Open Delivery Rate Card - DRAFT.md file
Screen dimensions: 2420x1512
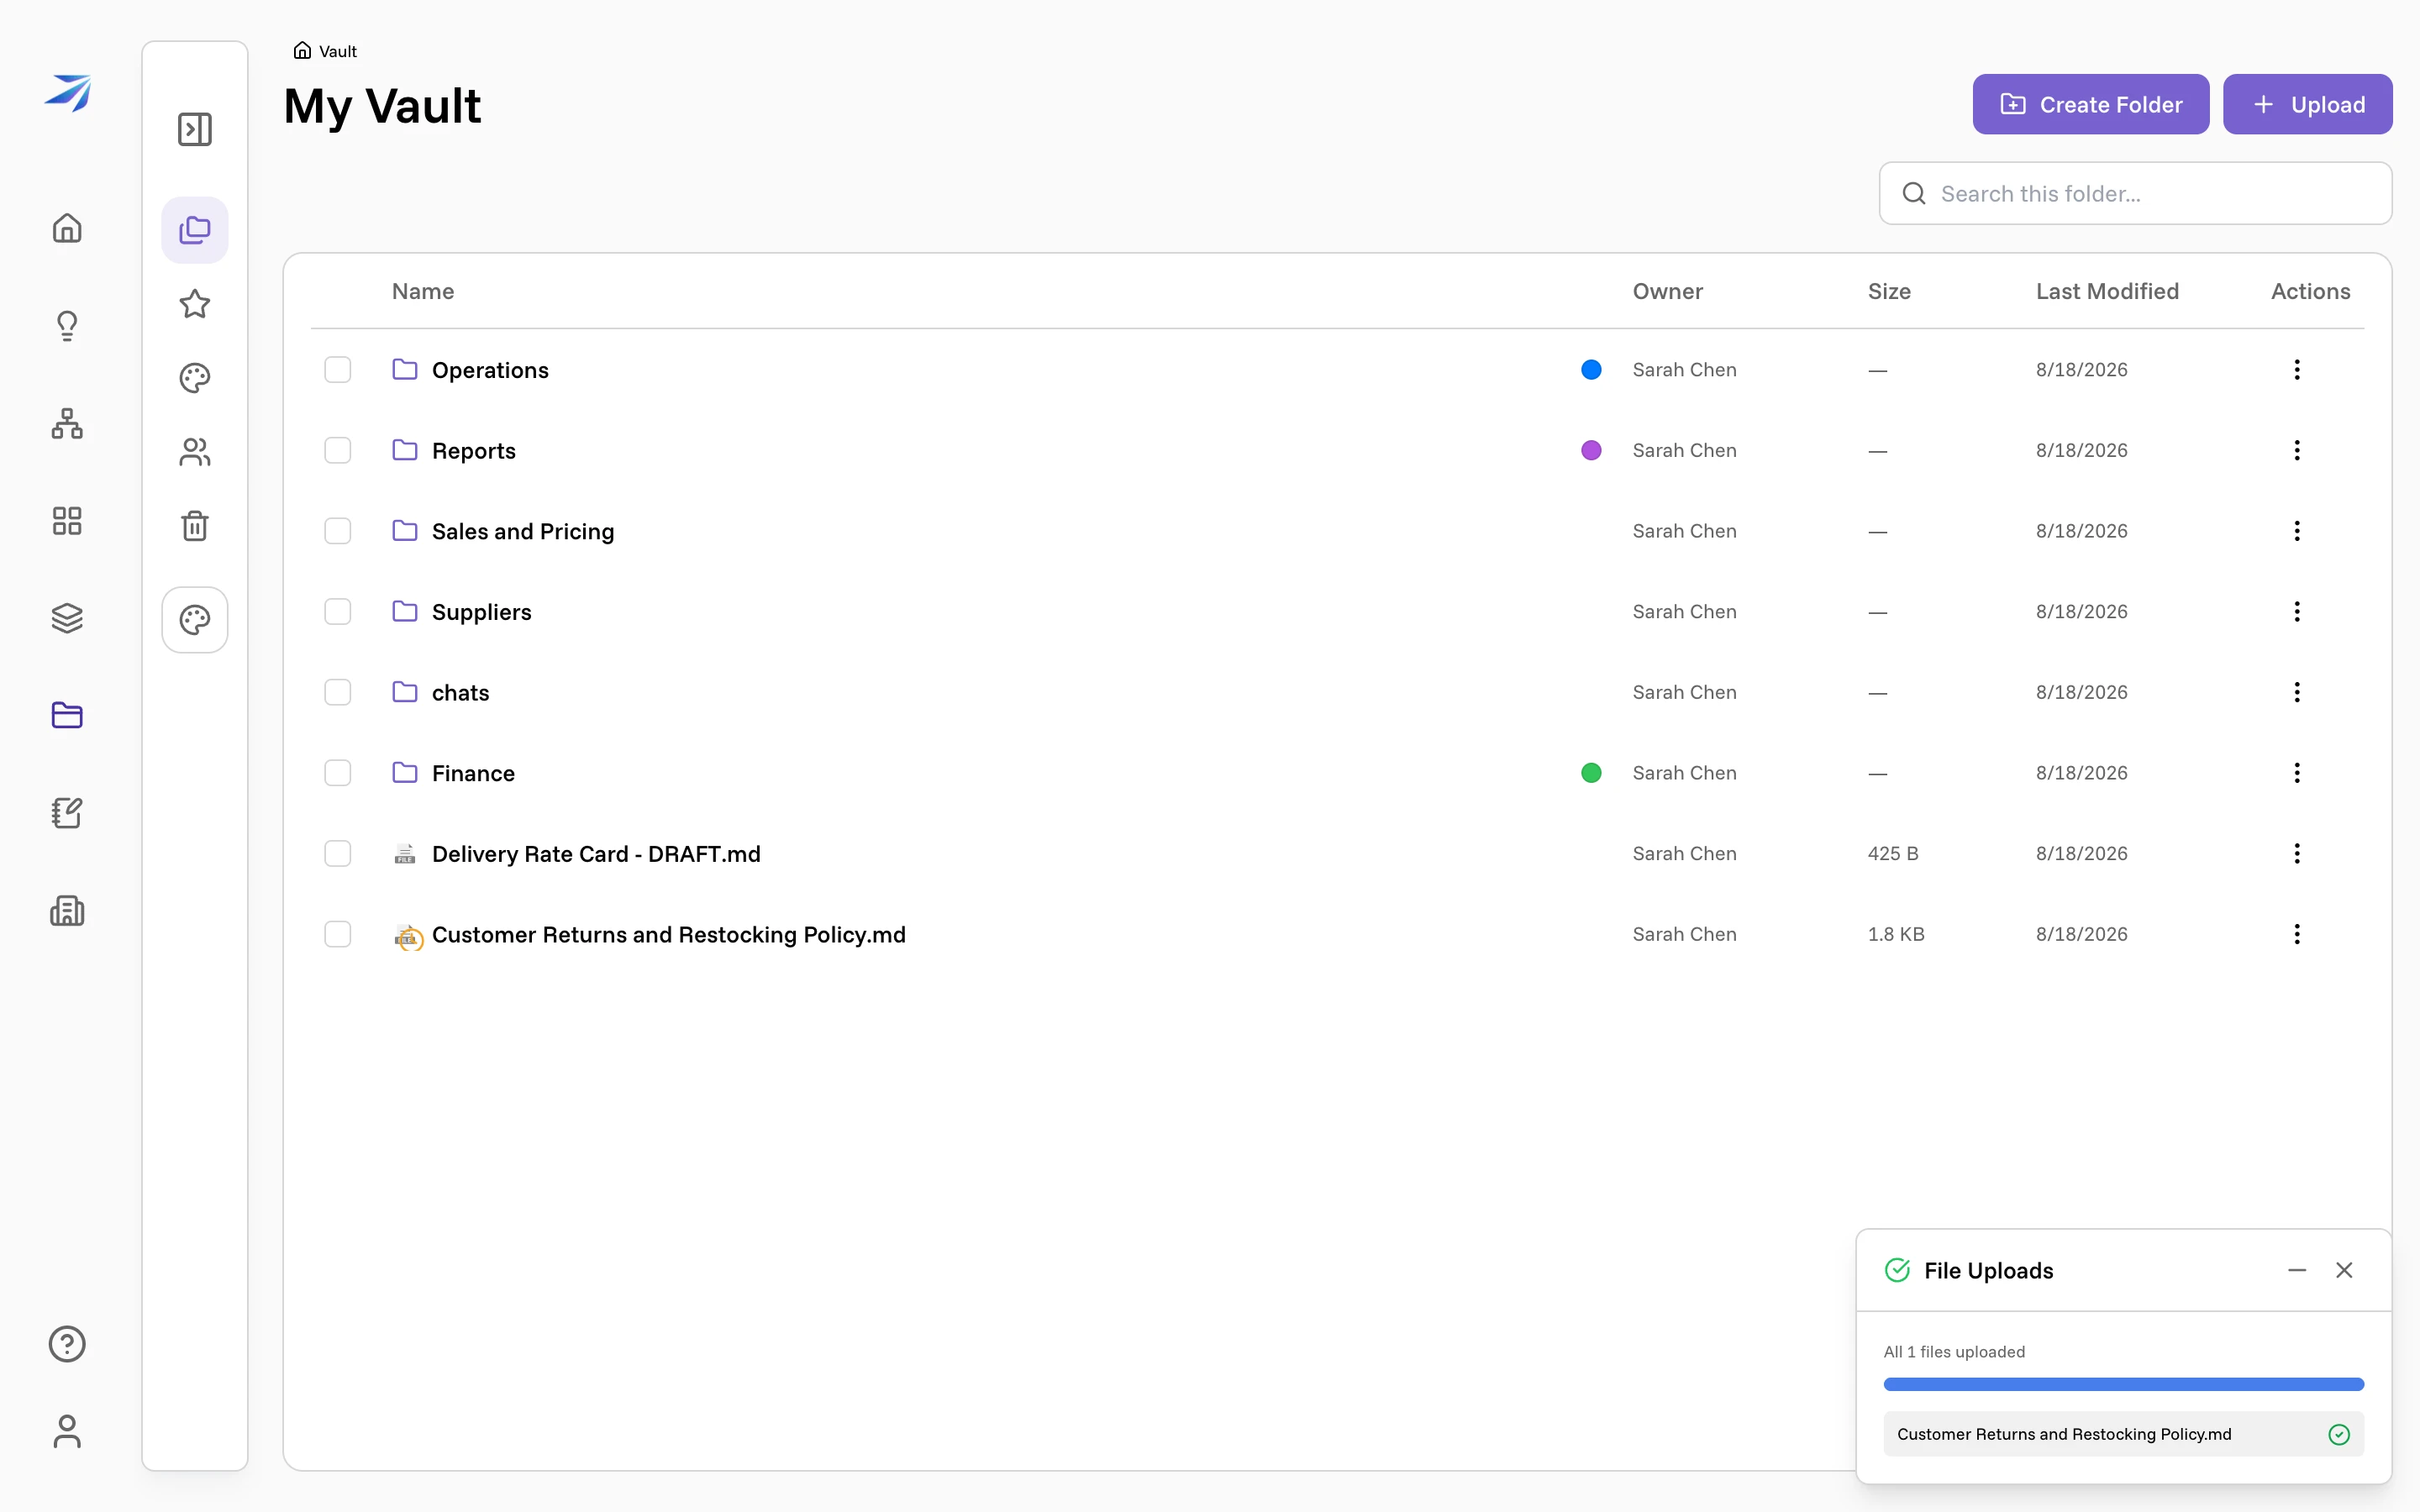[596, 854]
